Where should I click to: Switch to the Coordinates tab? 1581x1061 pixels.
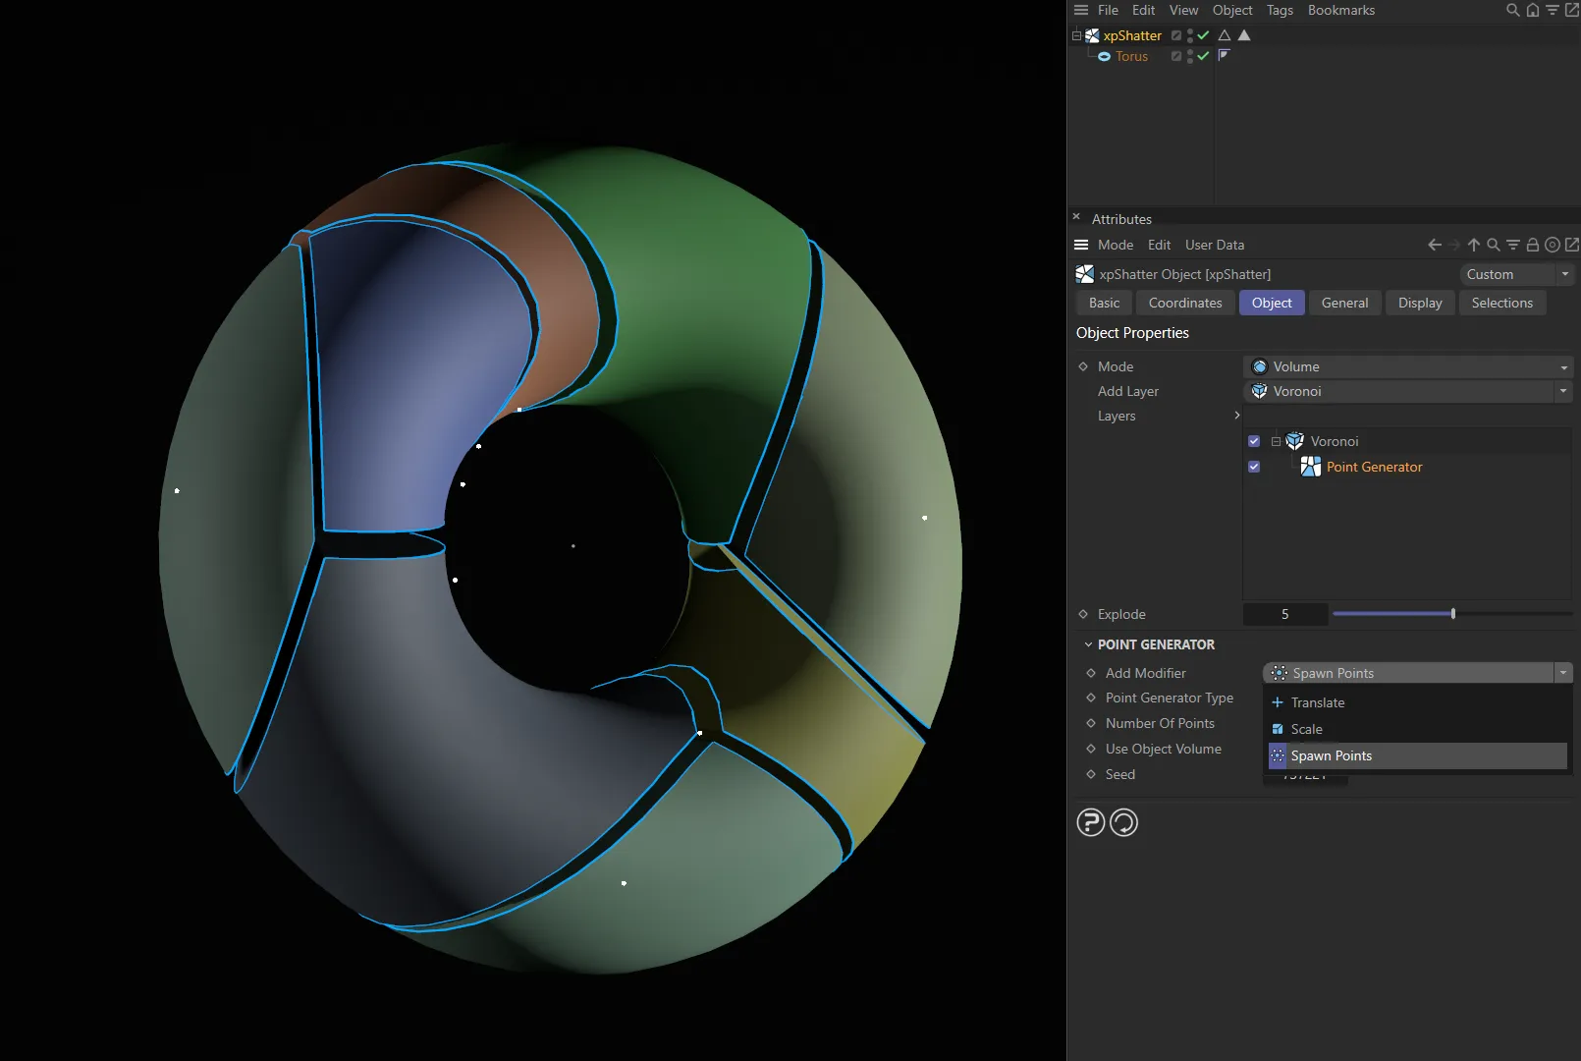click(1184, 303)
